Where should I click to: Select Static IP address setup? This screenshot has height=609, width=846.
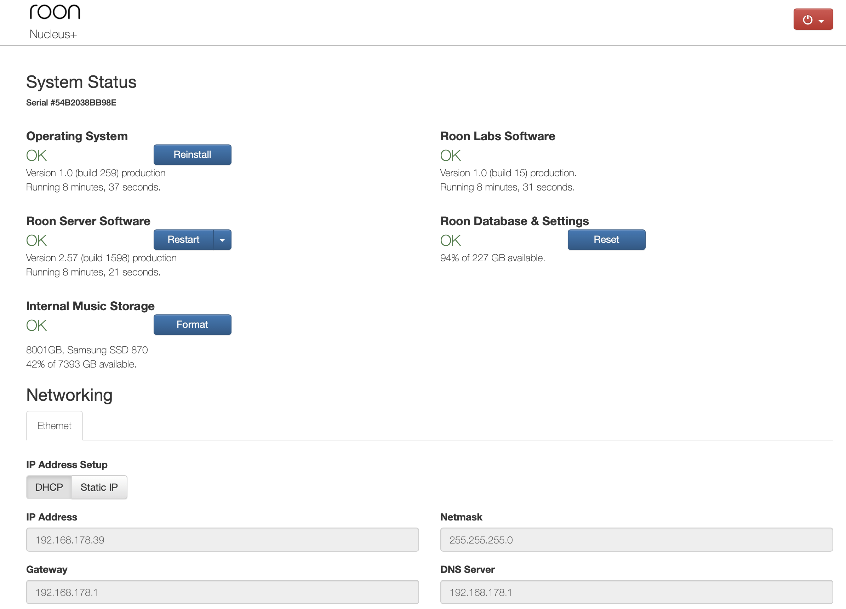(99, 487)
